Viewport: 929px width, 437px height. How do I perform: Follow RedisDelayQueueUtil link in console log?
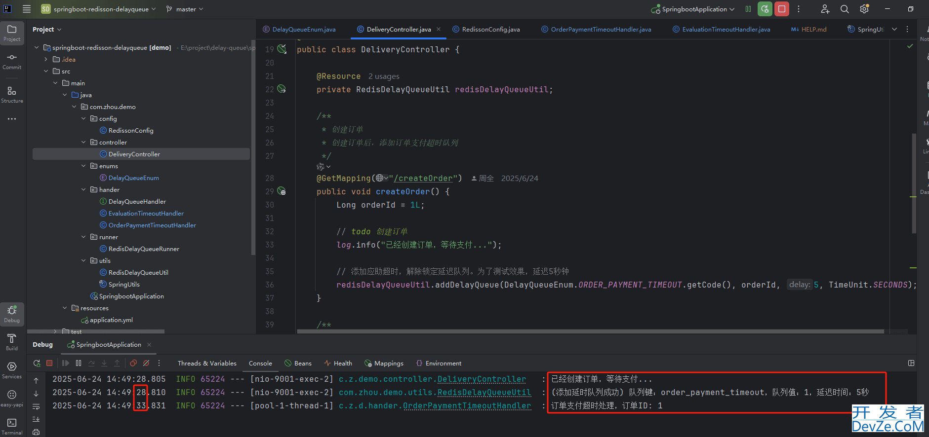pyautogui.click(x=484, y=393)
